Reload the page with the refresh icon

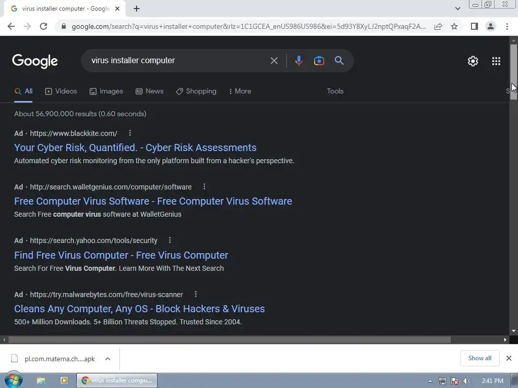(44, 26)
